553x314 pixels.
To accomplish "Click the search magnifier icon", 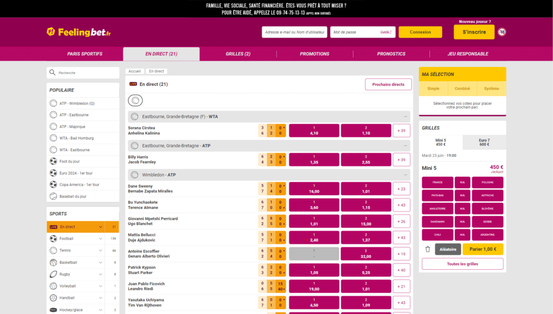I will 52,73.
